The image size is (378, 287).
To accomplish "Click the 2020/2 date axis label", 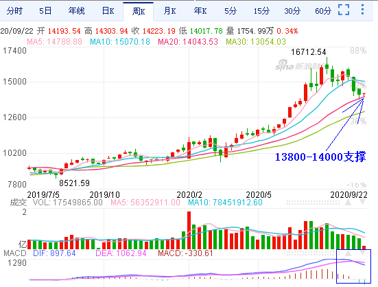I will (189, 194).
